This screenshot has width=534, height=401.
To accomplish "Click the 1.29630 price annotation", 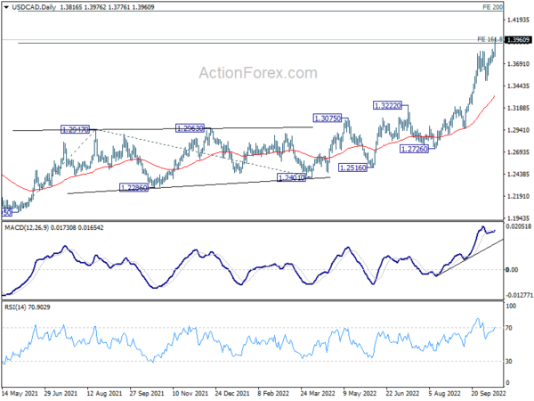I will coord(190,128).
